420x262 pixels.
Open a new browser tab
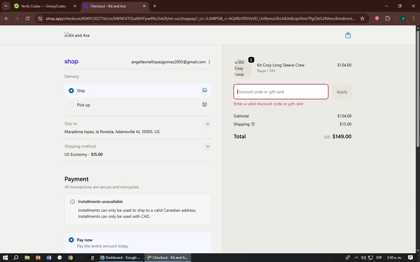pyautogui.click(x=155, y=6)
